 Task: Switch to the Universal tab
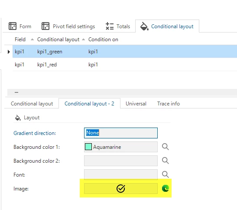[x=136, y=104]
